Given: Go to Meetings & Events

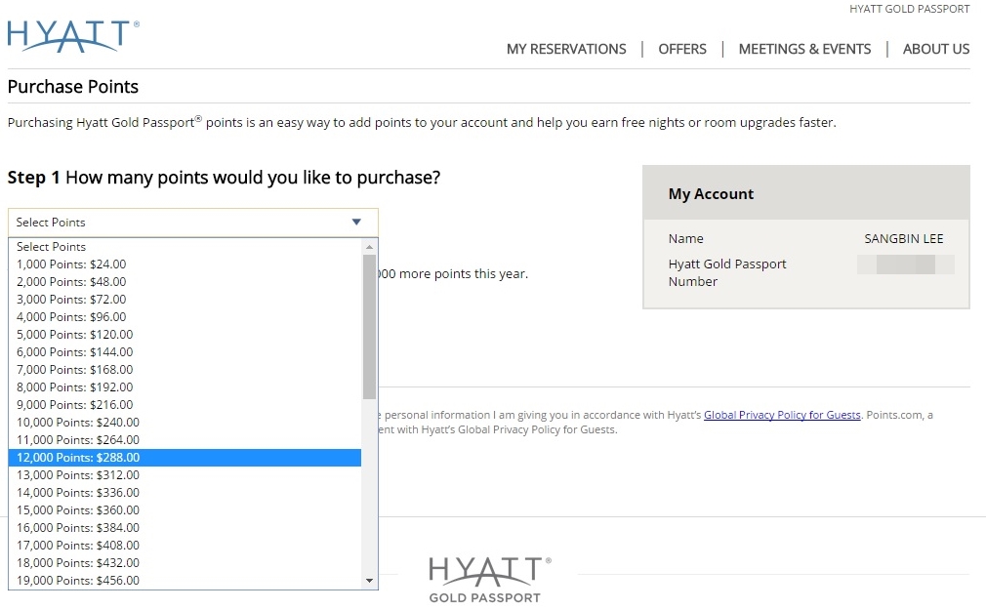Looking at the screenshot, I should (804, 49).
